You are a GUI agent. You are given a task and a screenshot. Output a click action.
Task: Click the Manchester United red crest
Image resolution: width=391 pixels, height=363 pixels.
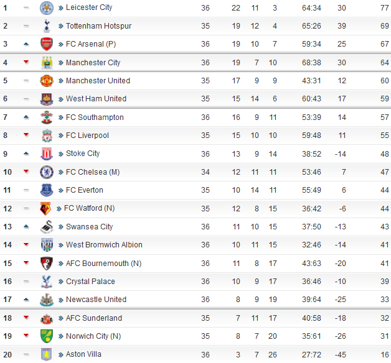coord(47,81)
